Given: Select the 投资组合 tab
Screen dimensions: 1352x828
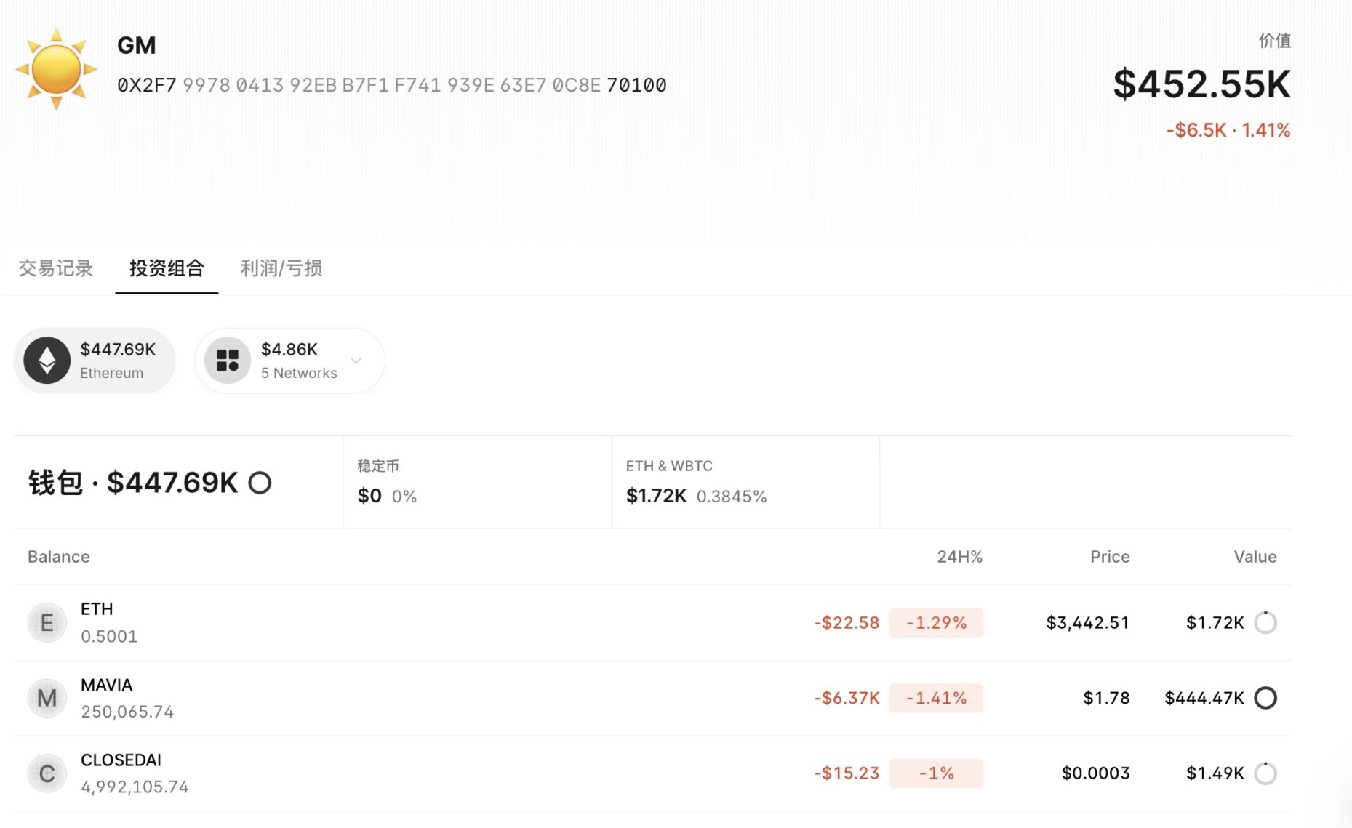Looking at the screenshot, I should (167, 268).
